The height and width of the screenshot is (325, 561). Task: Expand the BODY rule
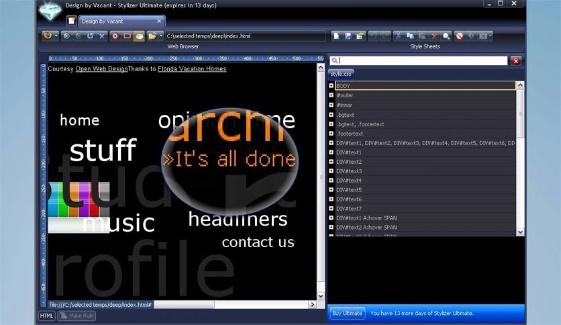pos(331,85)
